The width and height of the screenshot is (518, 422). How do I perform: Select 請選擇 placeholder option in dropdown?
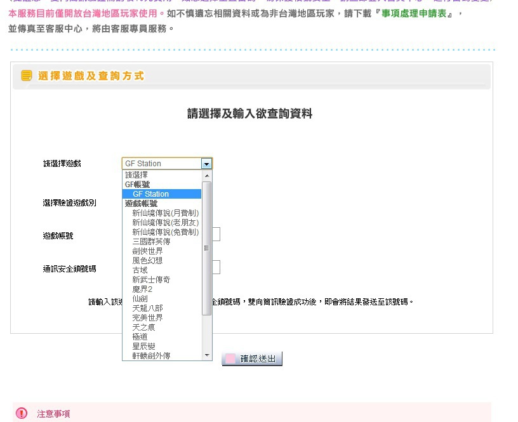tap(162, 175)
